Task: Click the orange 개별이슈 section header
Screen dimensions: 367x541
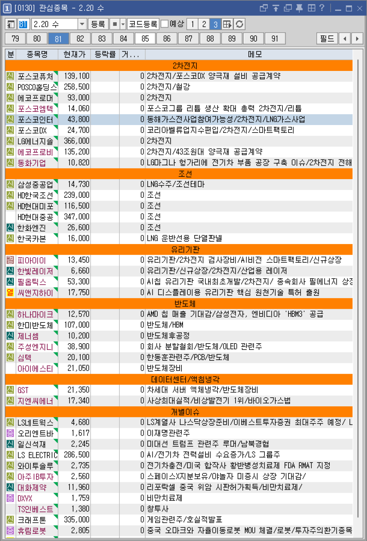Action: click(179, 412)
